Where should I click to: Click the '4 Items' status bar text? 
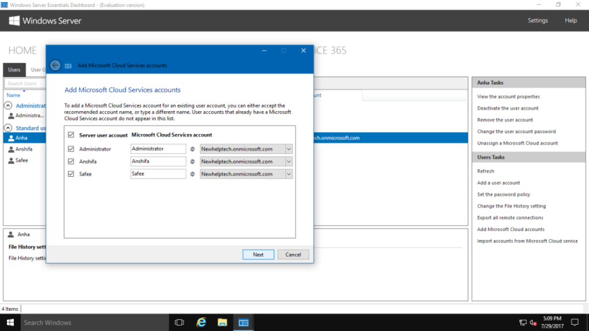[10, 309]
